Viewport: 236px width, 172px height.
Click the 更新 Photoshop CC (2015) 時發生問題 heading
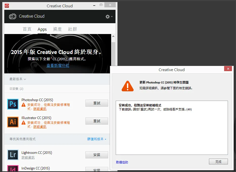[164, 82]
